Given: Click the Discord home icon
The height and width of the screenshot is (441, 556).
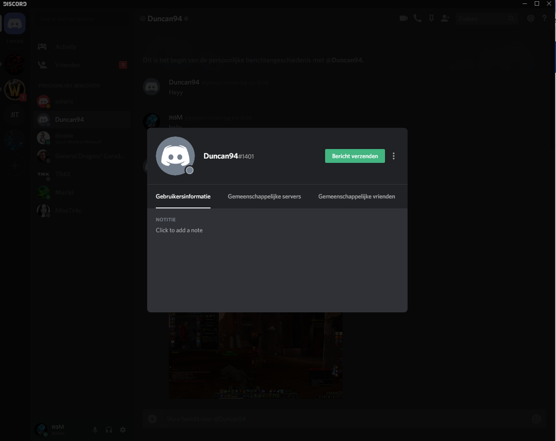Looking at the screenshot, I should coord(15,23).
